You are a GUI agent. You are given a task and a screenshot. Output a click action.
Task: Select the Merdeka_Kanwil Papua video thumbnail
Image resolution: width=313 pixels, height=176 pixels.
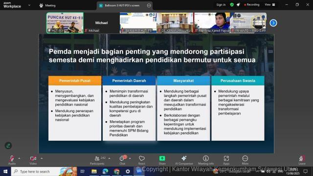(x=212, y=23)
